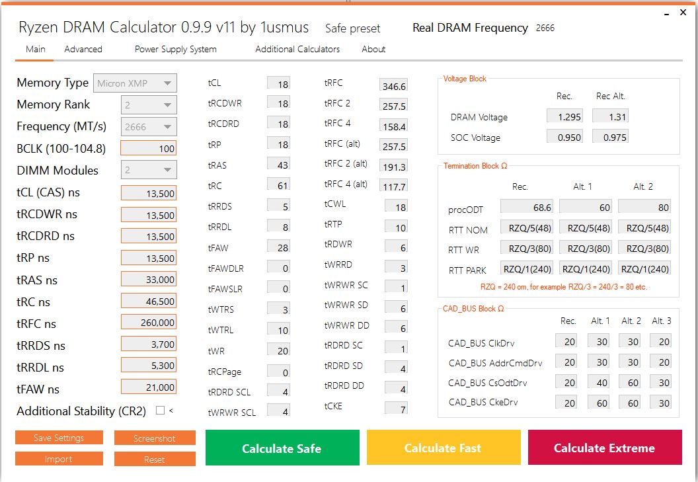698x482 pixels.
Task: Click the procODT Rec. value 68.6
Action: (527, 207)
